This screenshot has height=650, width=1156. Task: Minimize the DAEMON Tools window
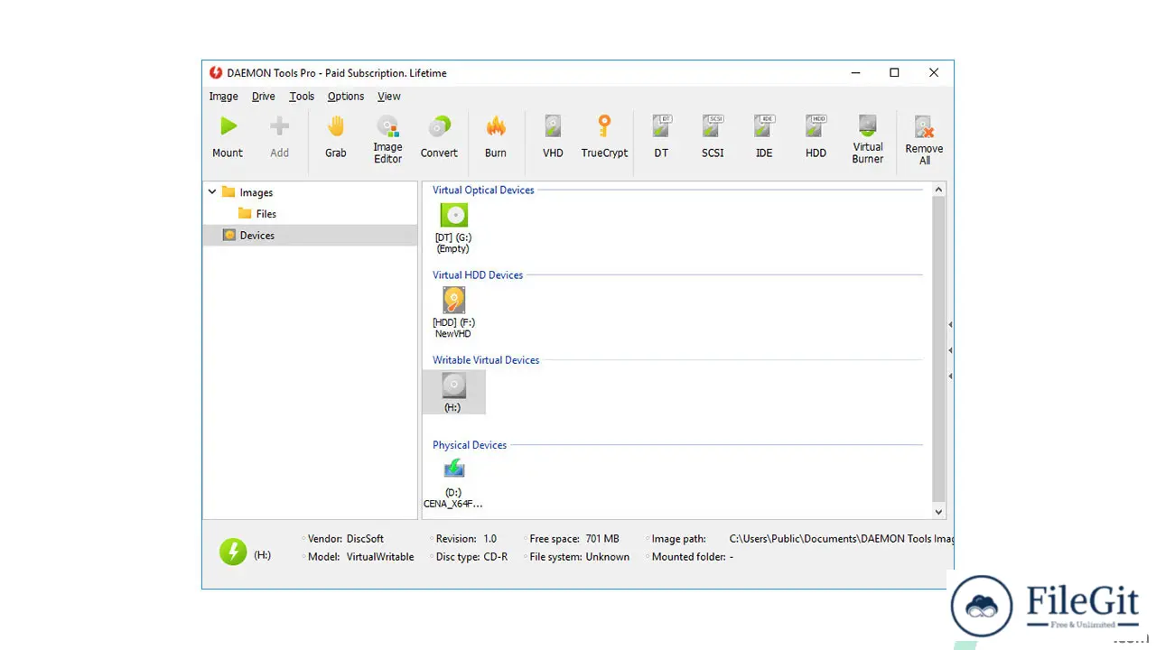coord(854,73)
